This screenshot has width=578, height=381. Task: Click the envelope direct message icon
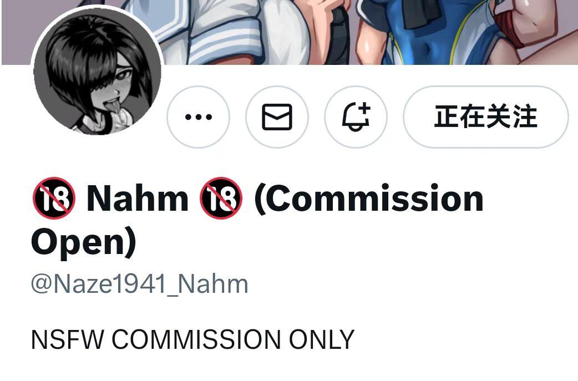(x=277, y=117)
